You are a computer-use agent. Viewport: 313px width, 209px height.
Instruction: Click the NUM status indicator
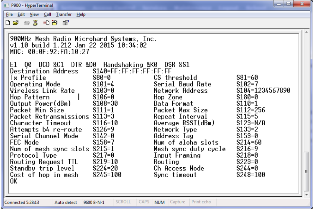point(159,202)
